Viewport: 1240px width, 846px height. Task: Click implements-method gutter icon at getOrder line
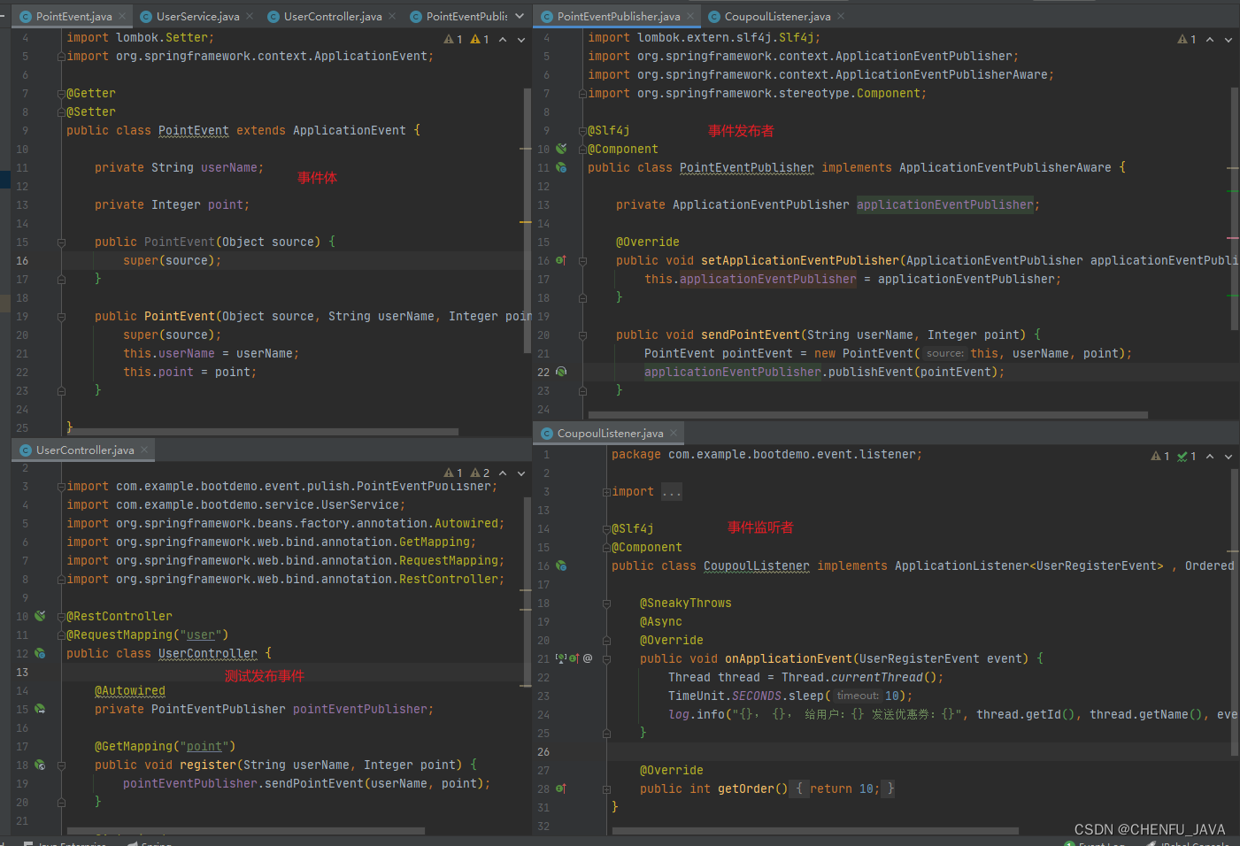click(x=560, y=788)
